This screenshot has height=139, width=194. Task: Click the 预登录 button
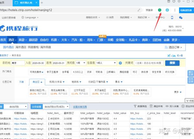click(x=149, y=10)
